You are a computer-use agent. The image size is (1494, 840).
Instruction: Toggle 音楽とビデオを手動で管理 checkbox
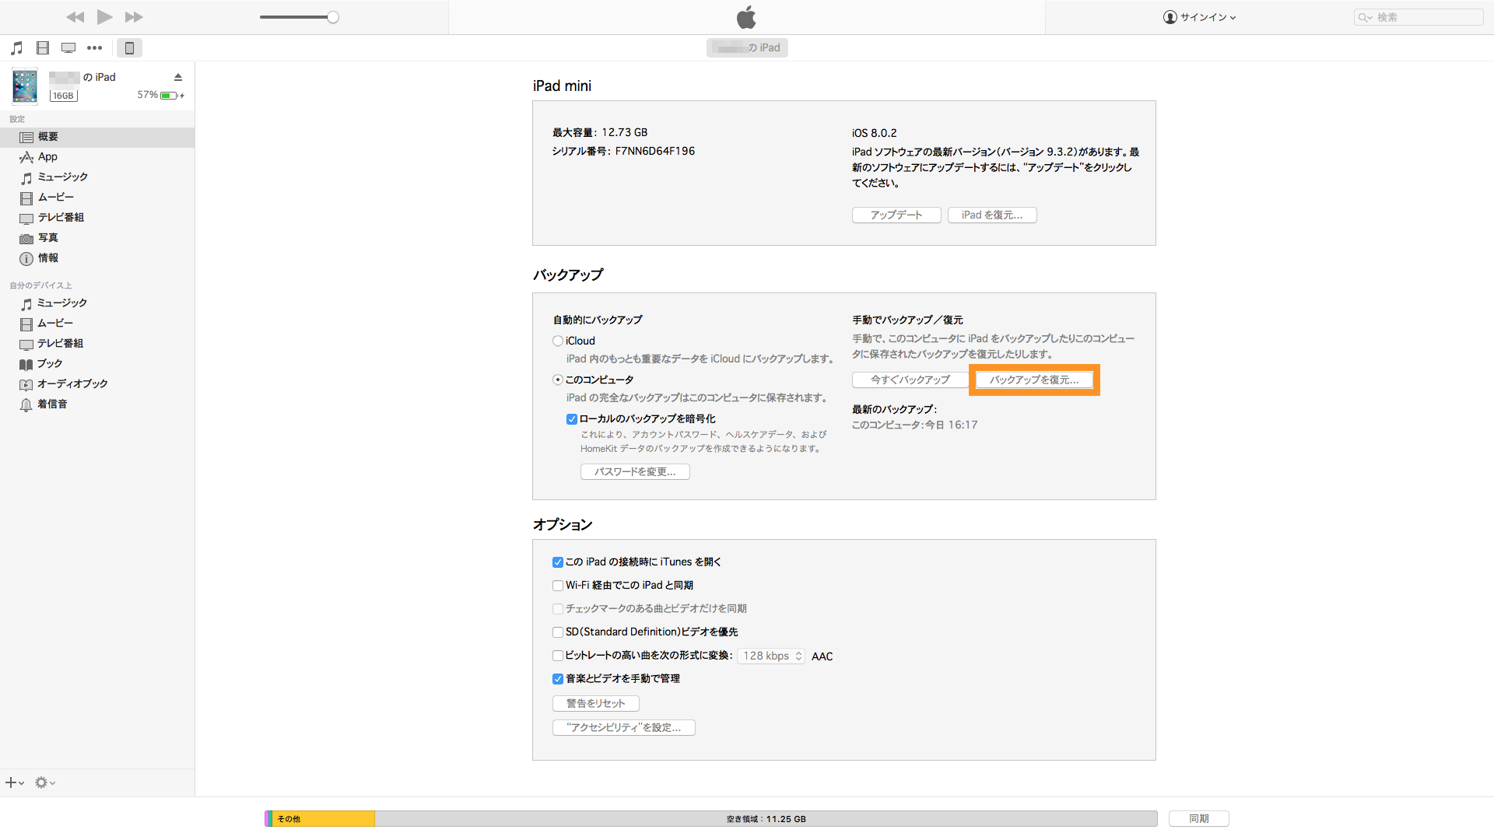558,679
